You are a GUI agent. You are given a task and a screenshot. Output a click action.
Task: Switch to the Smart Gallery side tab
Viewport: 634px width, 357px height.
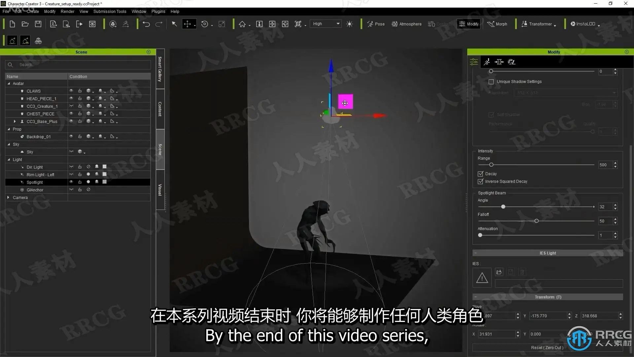(160, 69)
